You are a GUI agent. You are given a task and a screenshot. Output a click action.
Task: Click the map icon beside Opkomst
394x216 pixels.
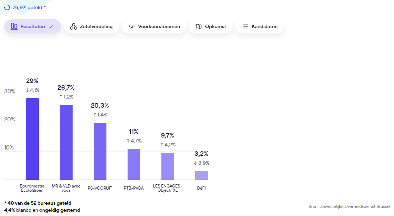(199, 26)
